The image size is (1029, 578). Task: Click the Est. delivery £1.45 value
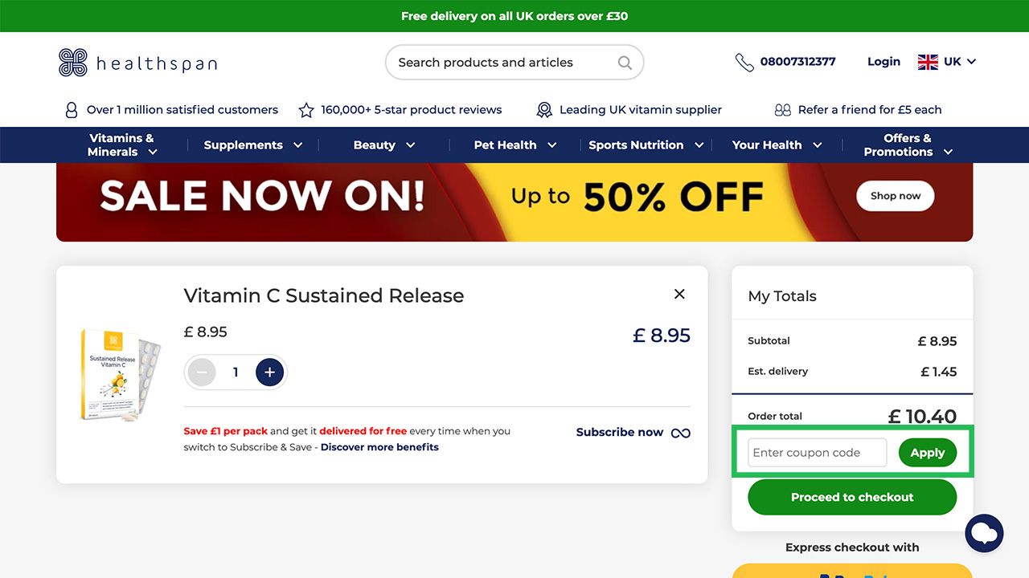tap(939, 372)
